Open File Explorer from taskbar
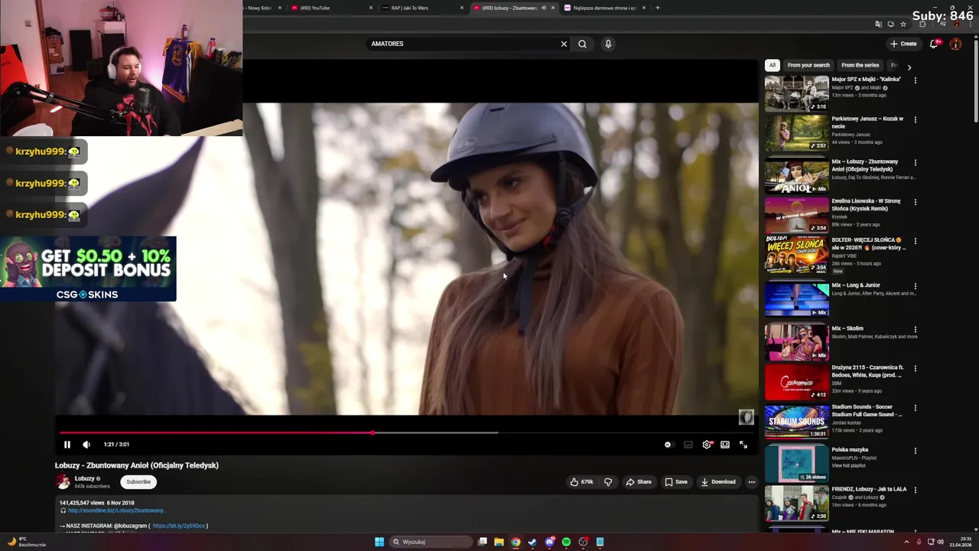Screen dimensions: 979x551 point(499,542)
